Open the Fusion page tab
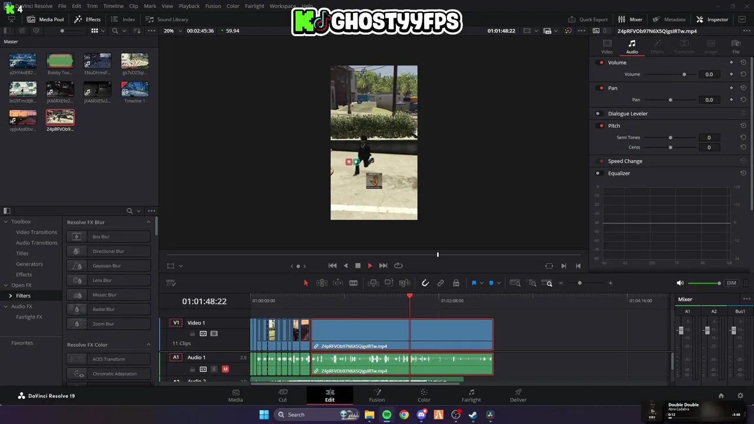 coord(377,396)
